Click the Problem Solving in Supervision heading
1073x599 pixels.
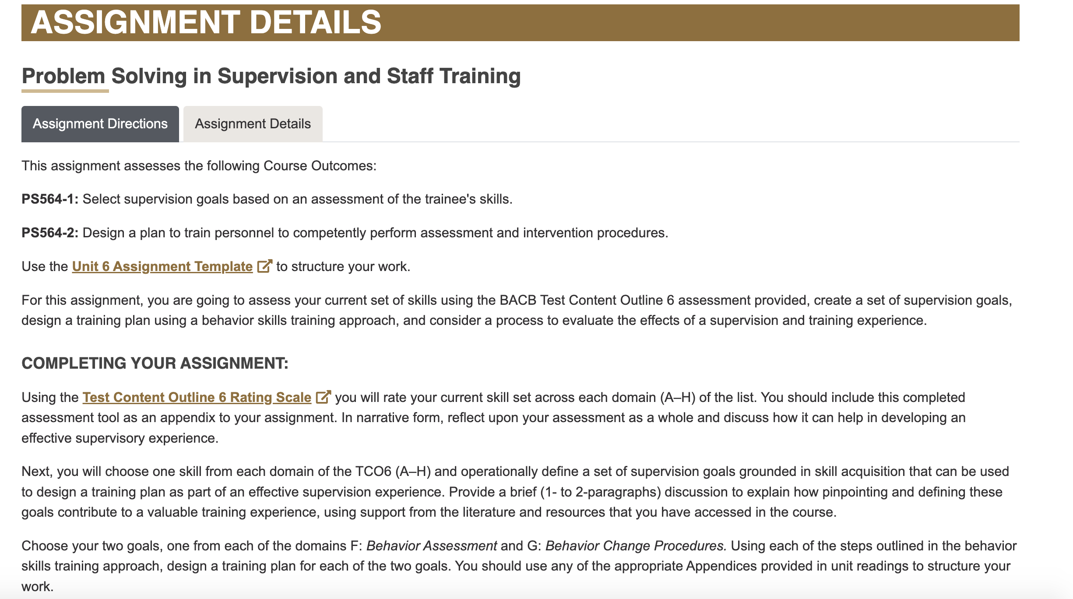click(x=271, y=76)
